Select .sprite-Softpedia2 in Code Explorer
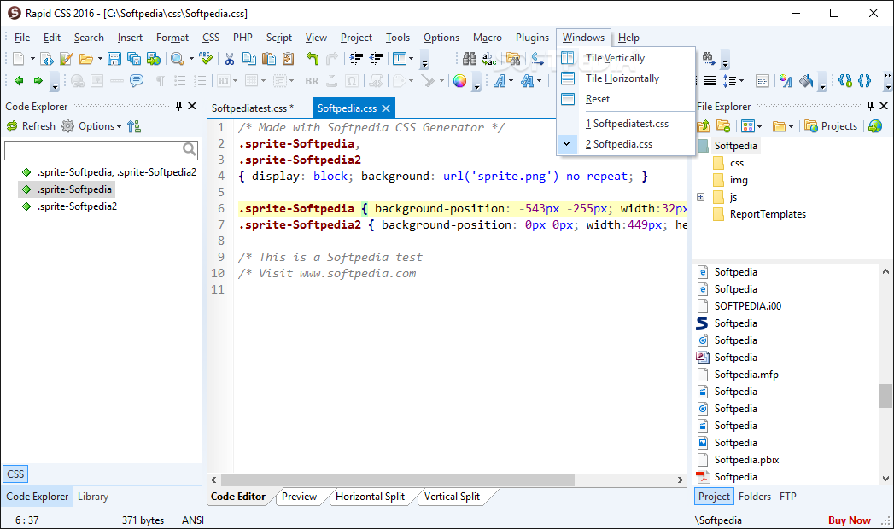 (77, 206)
